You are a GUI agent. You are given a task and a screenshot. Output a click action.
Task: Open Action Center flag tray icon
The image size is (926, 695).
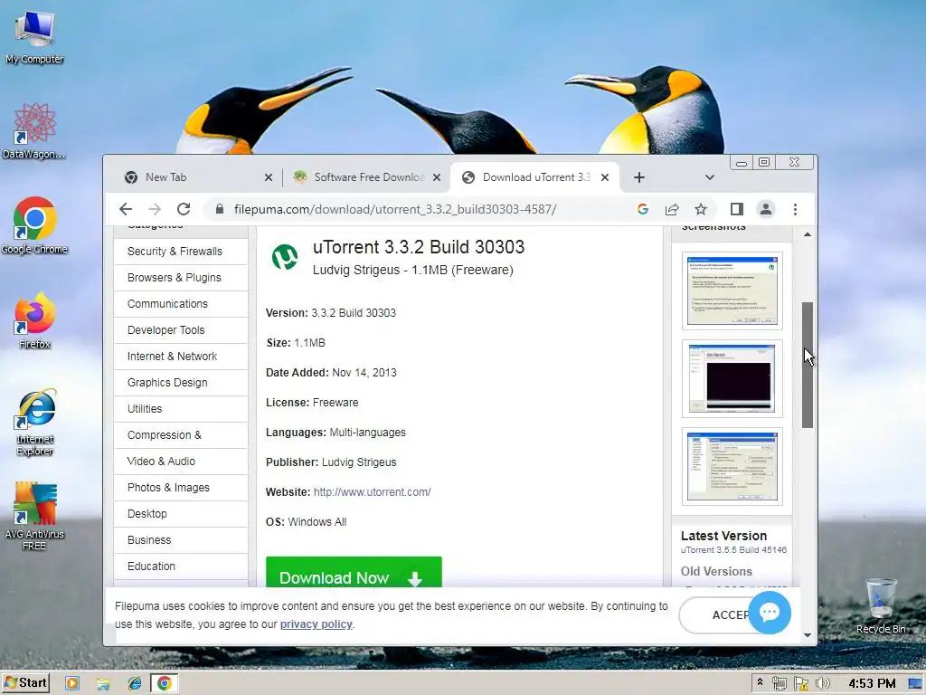(x=801, y=684)
